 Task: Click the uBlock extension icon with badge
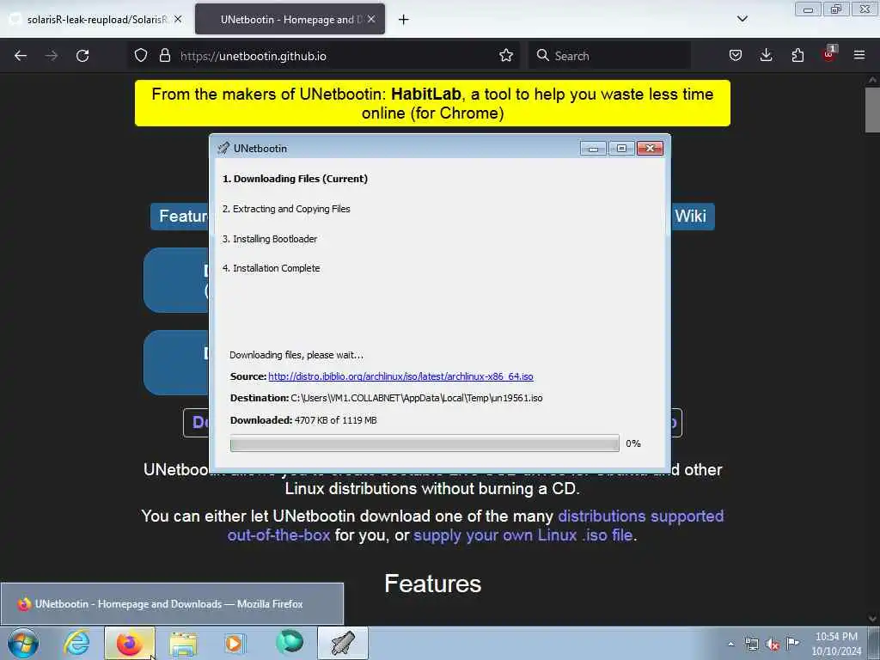coord(829,54)
